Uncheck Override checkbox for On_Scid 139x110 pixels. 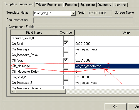click(66, 44)
